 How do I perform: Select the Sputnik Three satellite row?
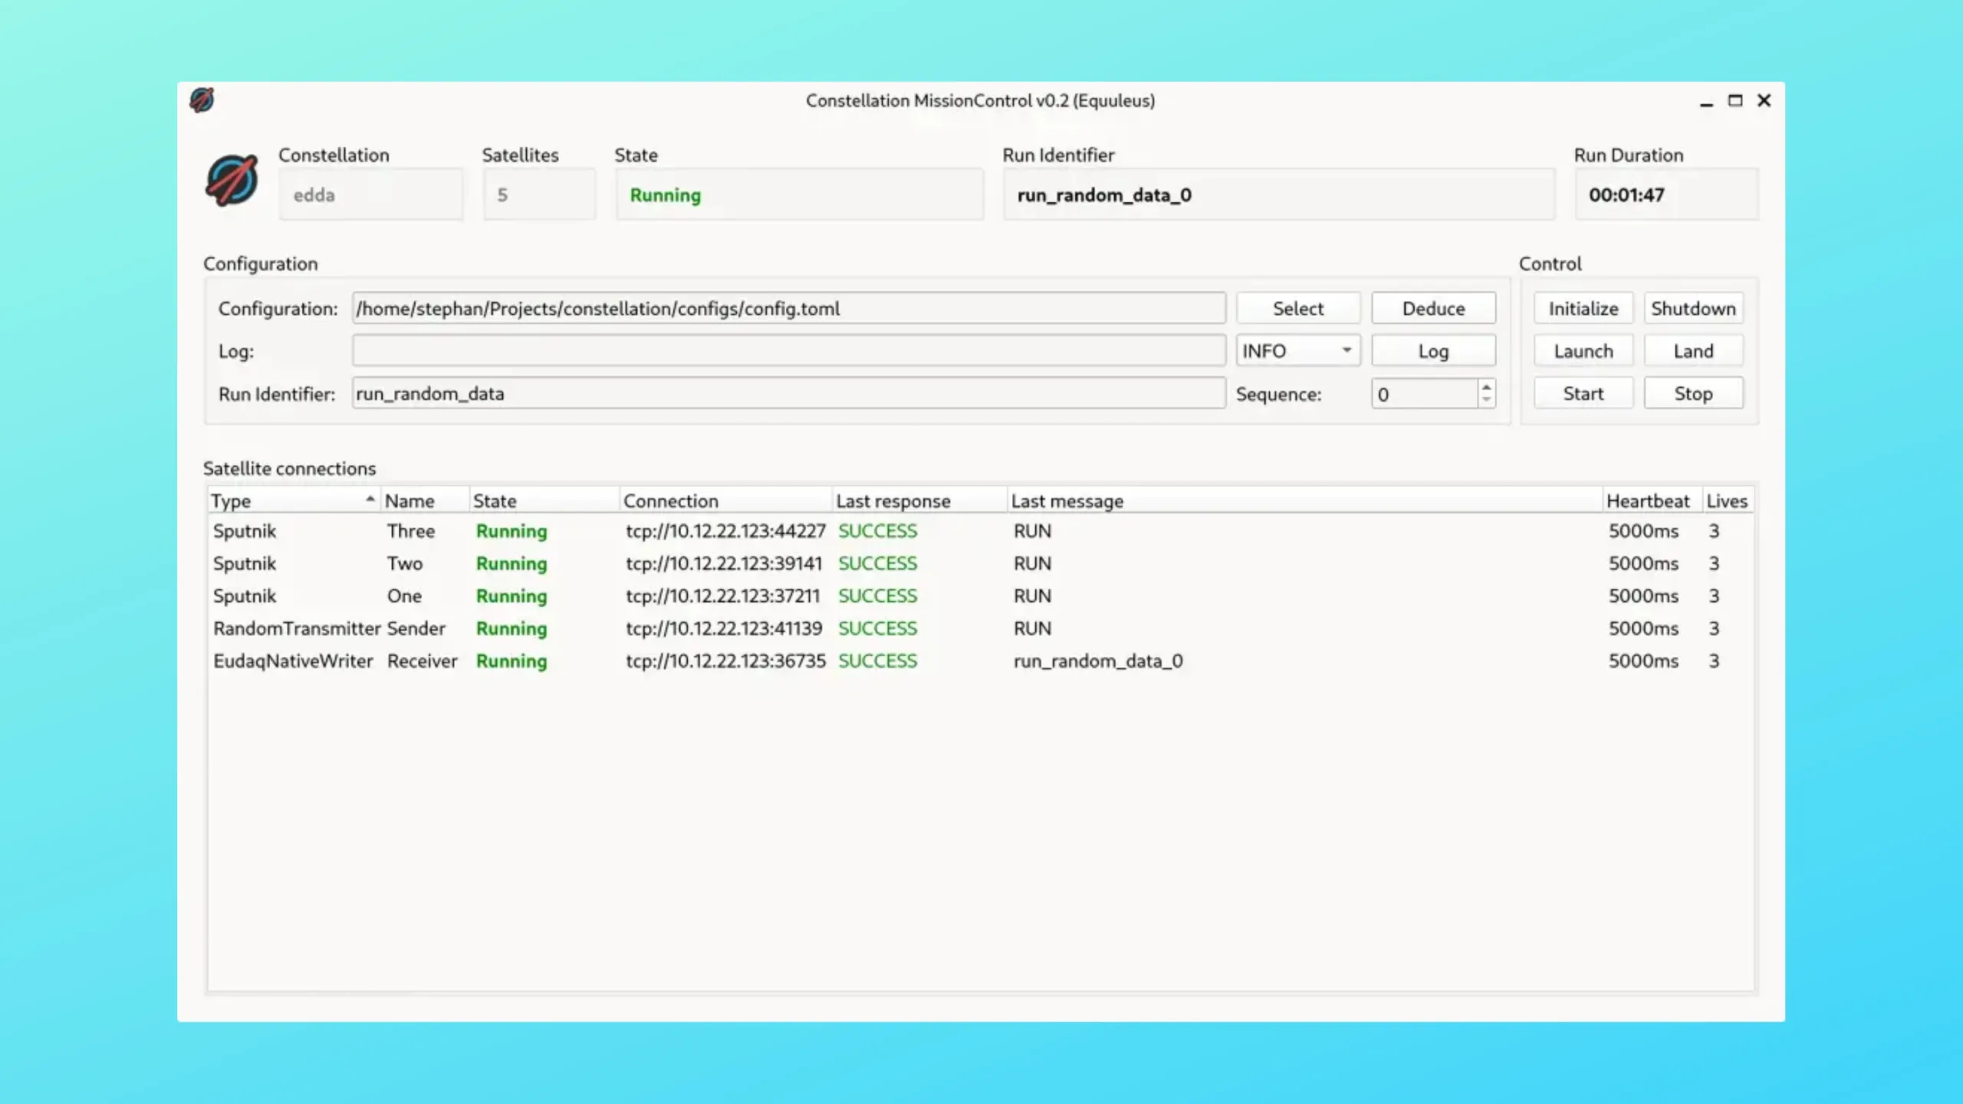click(980, 531)
